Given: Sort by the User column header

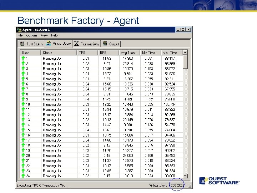Looking at the screenshot, I should click(30, 53).
